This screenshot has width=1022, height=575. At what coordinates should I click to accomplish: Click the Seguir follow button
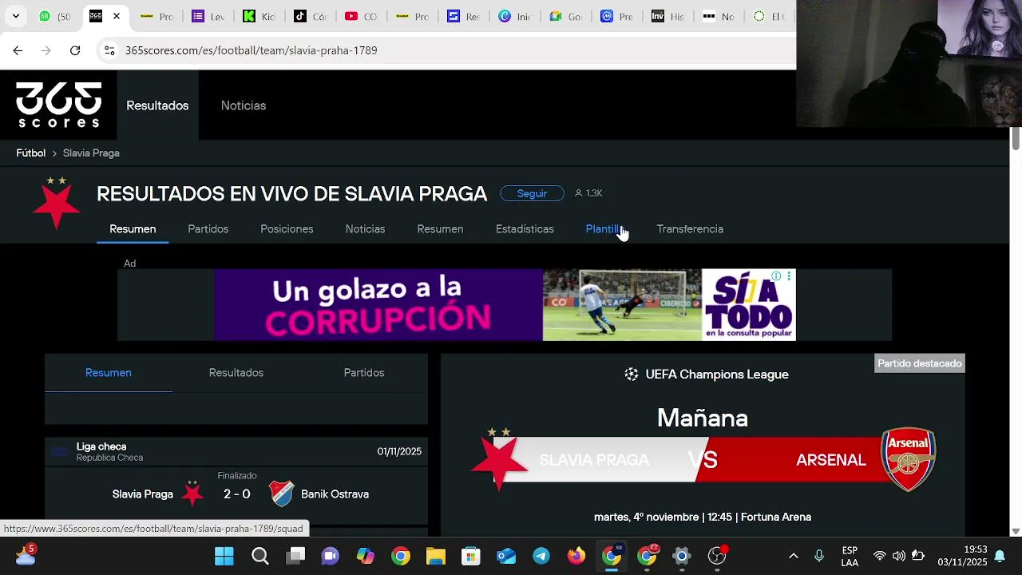pyautogui.click(x=532, y=193)
